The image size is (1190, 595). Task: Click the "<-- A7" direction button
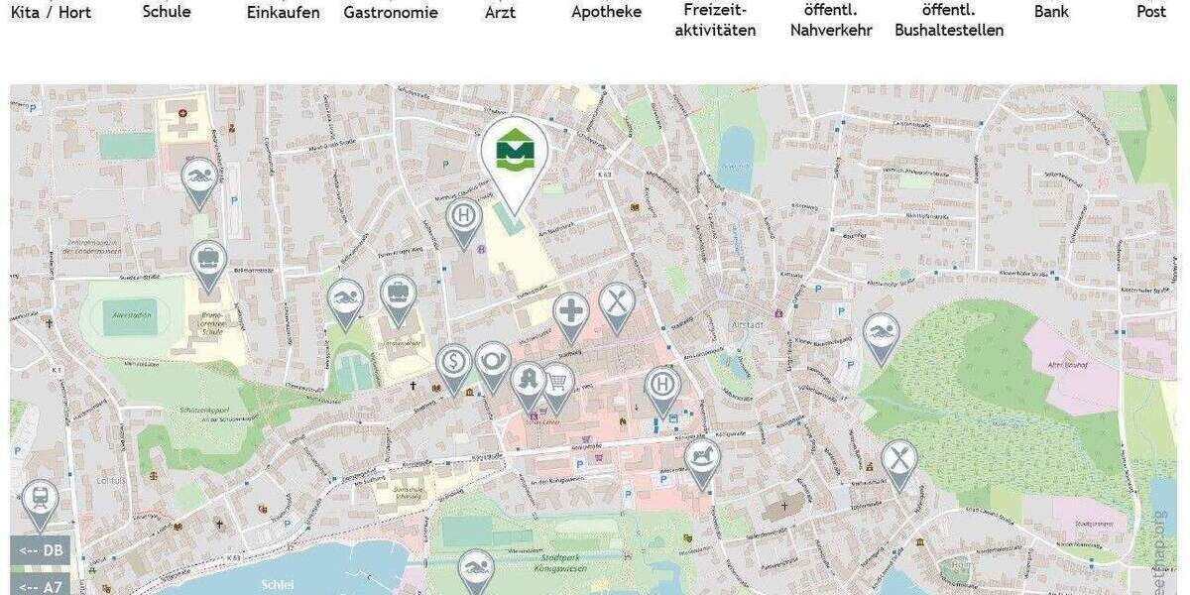[41, 584]
